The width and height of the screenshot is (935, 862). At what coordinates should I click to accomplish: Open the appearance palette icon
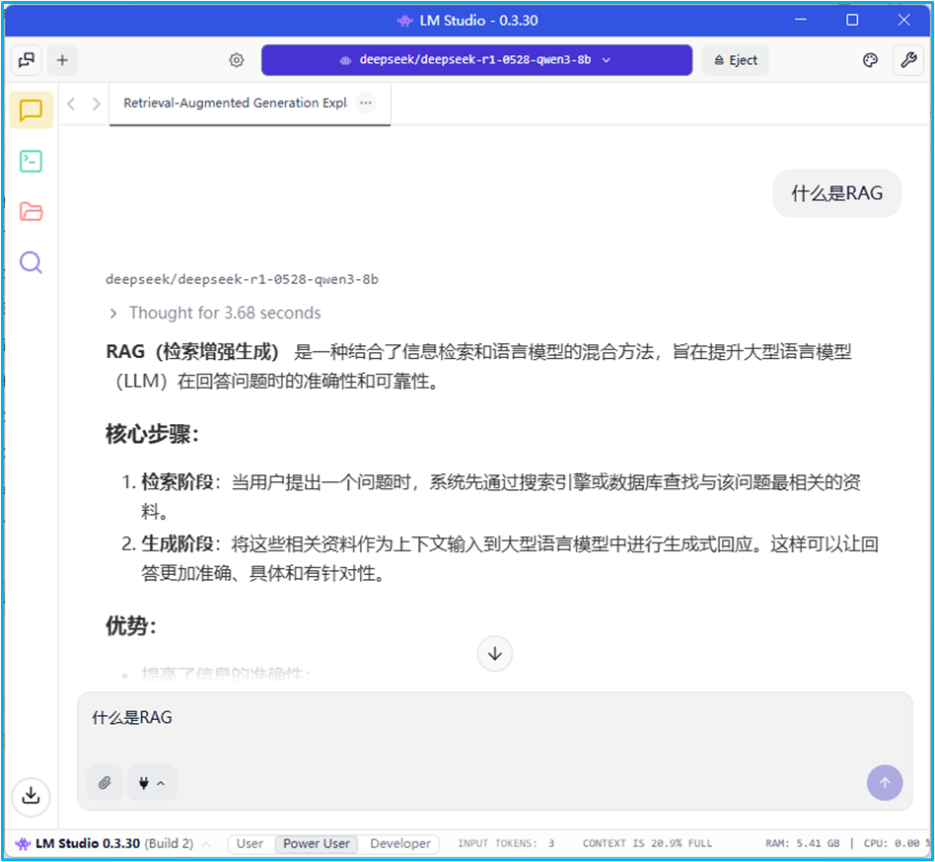(870, 59)
